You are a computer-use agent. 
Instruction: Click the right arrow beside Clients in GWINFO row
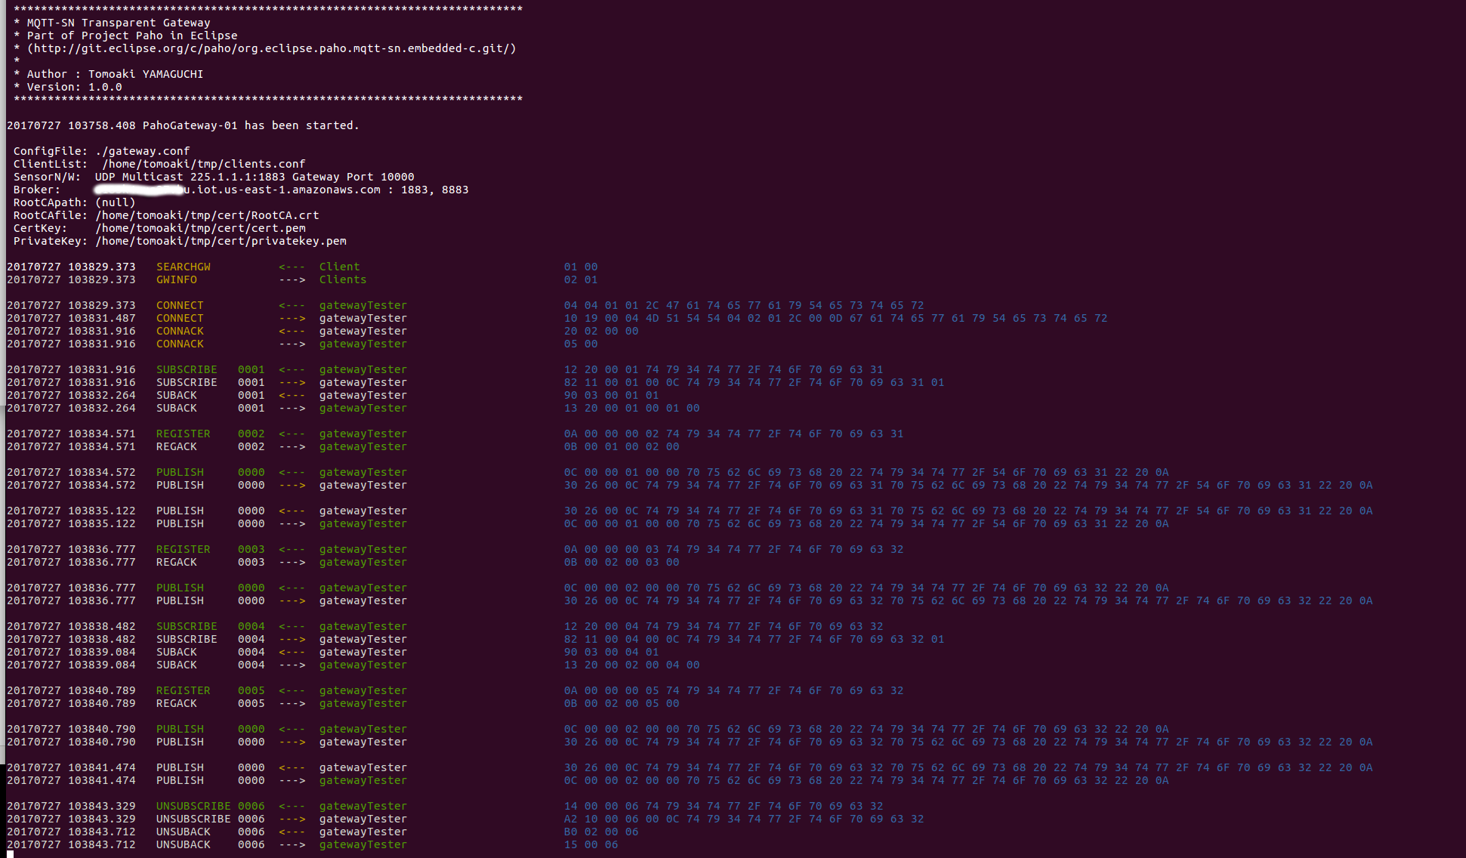pos(292,279)
